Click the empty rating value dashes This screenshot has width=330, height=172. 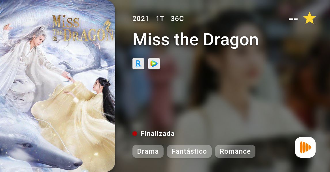tap(293, 19)
